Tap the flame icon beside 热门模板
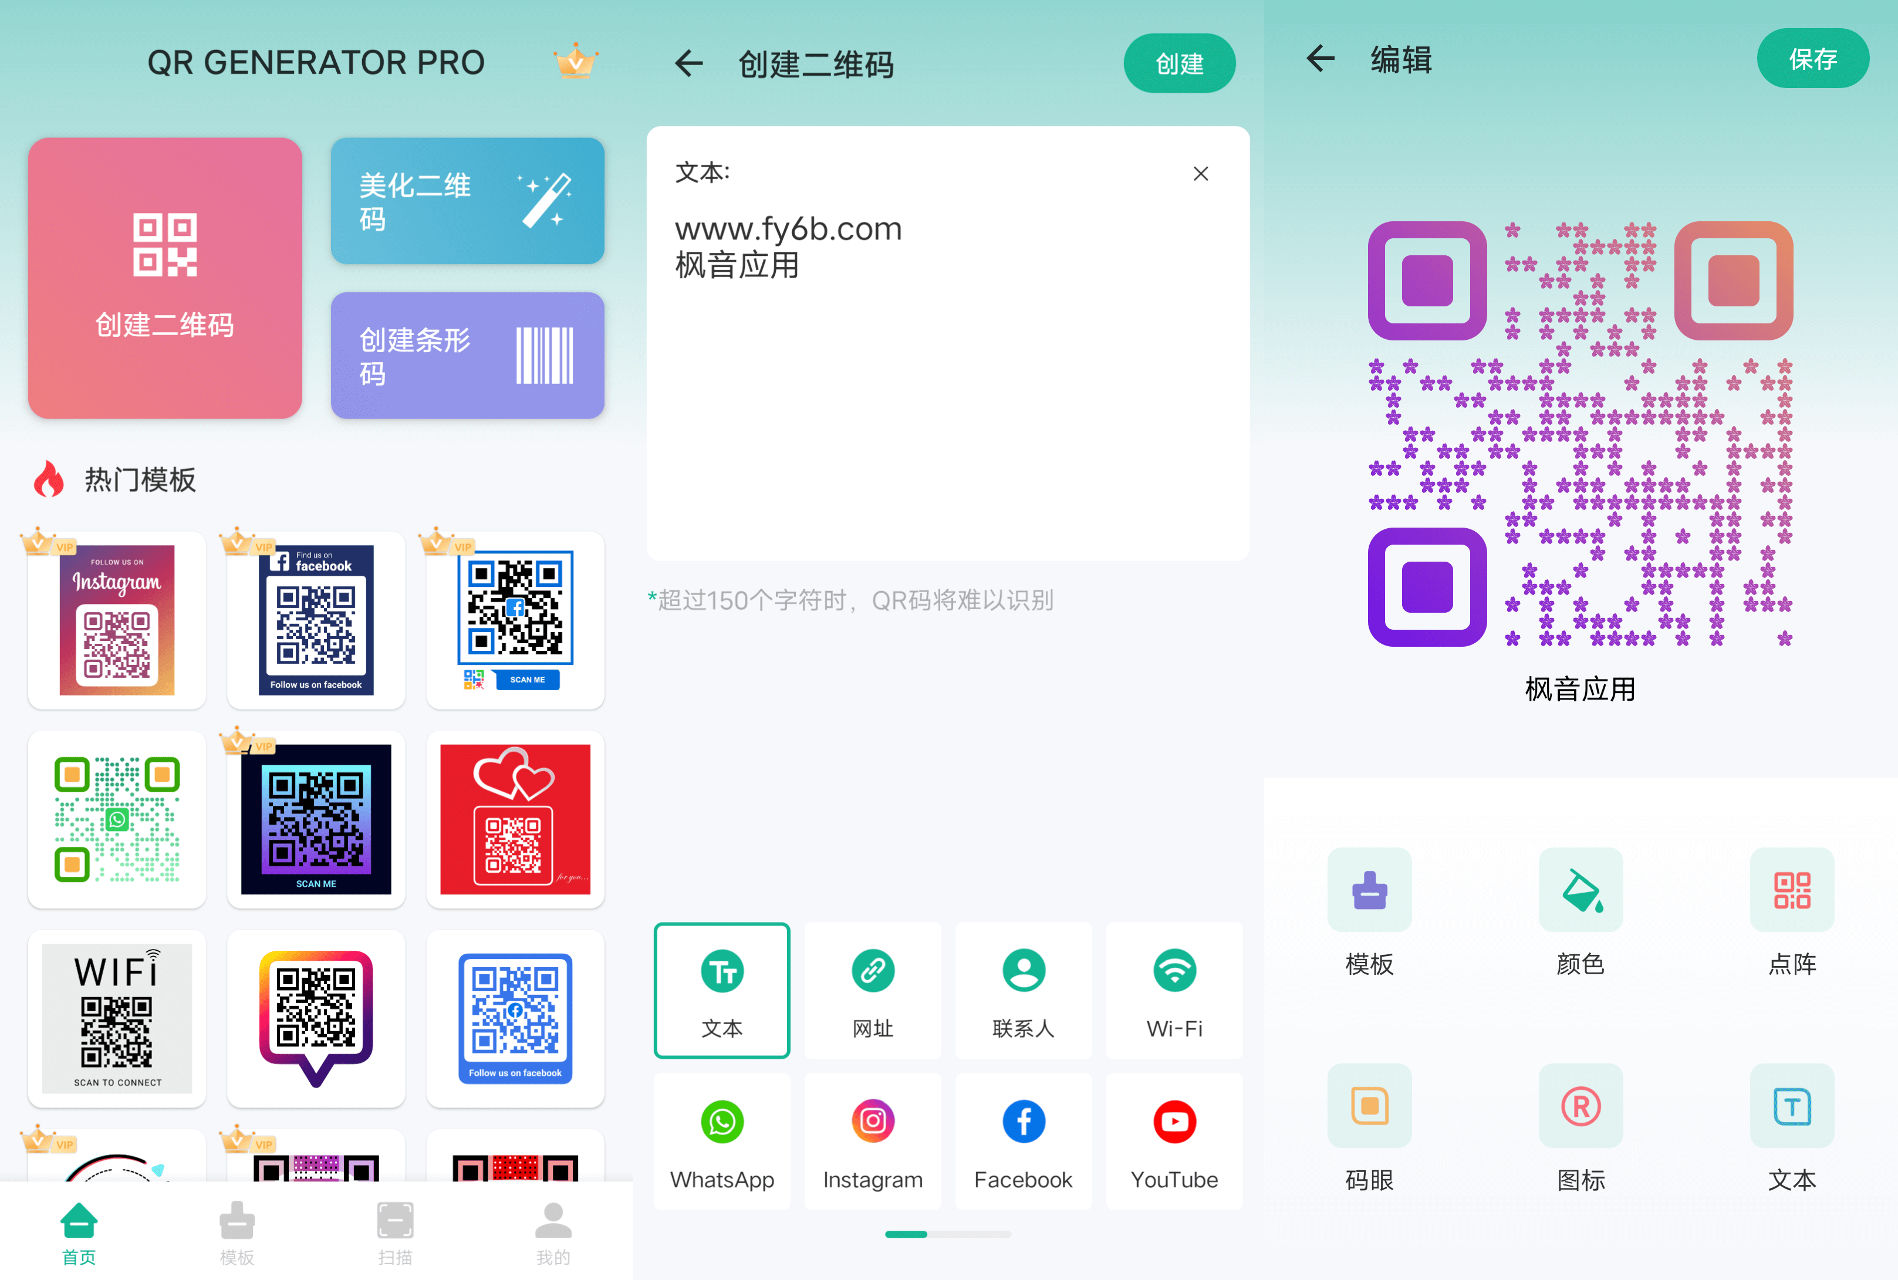Screen dimensions: 1898x1280 click(49, 479)
